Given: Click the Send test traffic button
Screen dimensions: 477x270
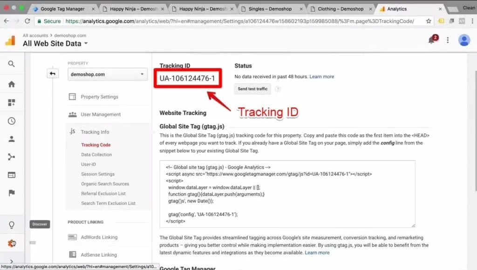Looking at the screenshot, I should (x=252, y=89).
